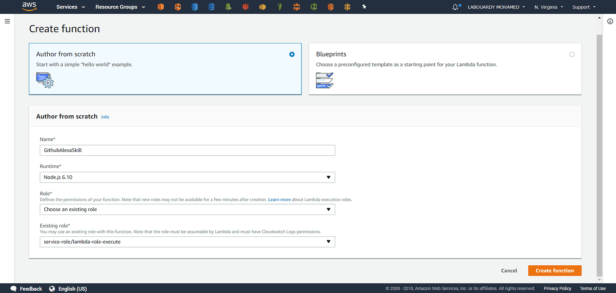
Task: Open the green key IAM shortcut
Action: click(x=280, y=7)
